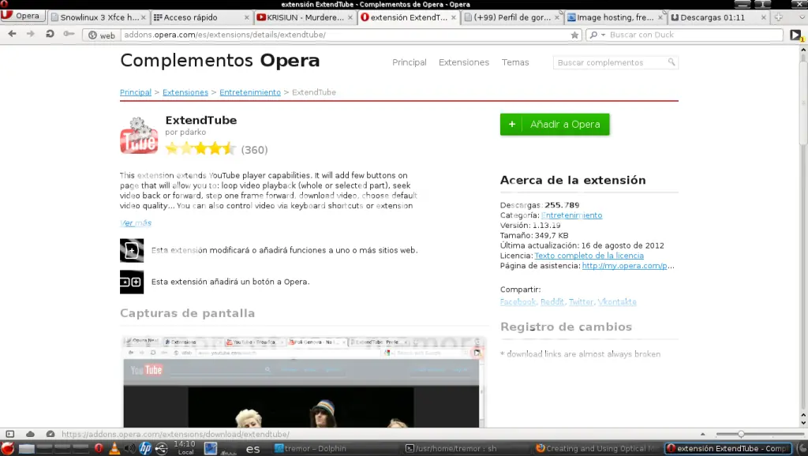The height and width of the screenshot is (456, 808).
Task: Click the ExtendTube extension button in toolbar
Action: pos(795,35)
